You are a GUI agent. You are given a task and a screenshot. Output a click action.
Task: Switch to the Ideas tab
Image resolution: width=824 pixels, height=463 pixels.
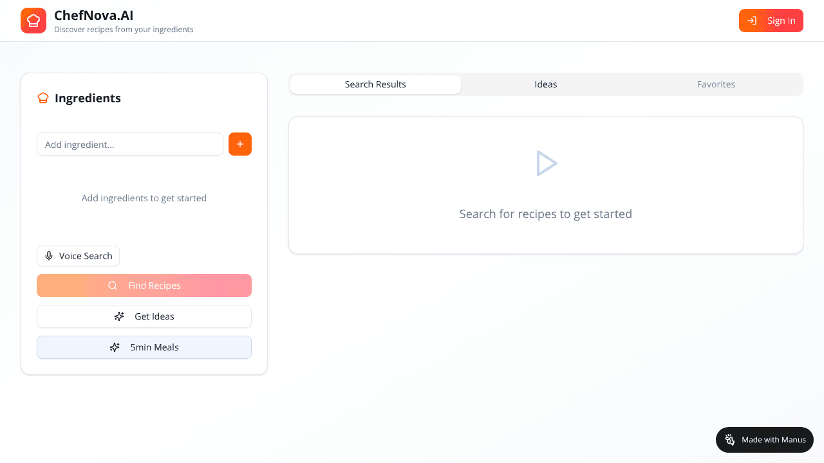pyautogui.click(x=546, y=84)
